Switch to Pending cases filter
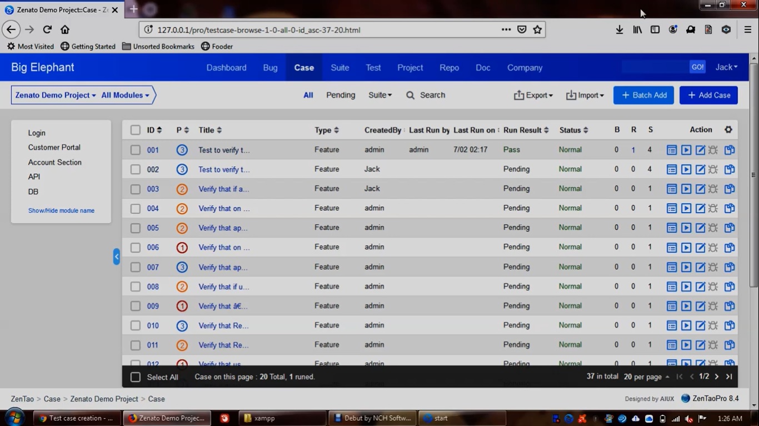Viewport: 759px width, 426px height. click(341, 95)
